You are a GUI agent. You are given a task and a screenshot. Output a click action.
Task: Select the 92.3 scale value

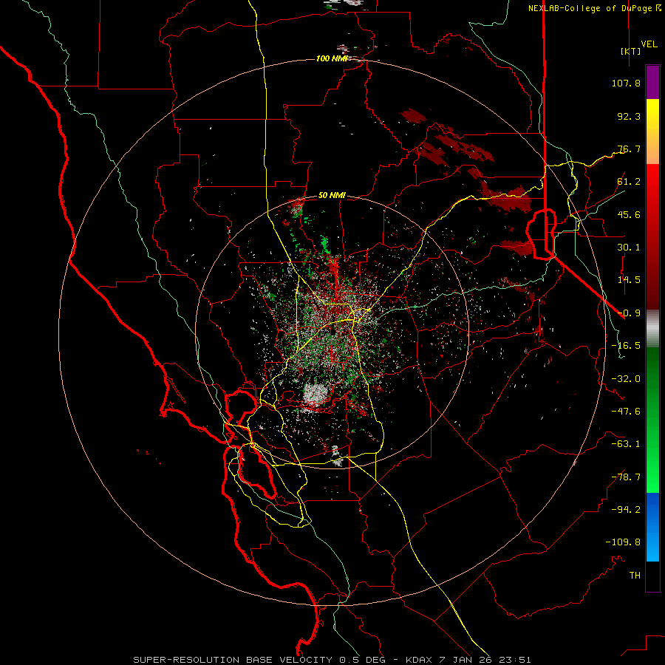[x=629, y=116]
